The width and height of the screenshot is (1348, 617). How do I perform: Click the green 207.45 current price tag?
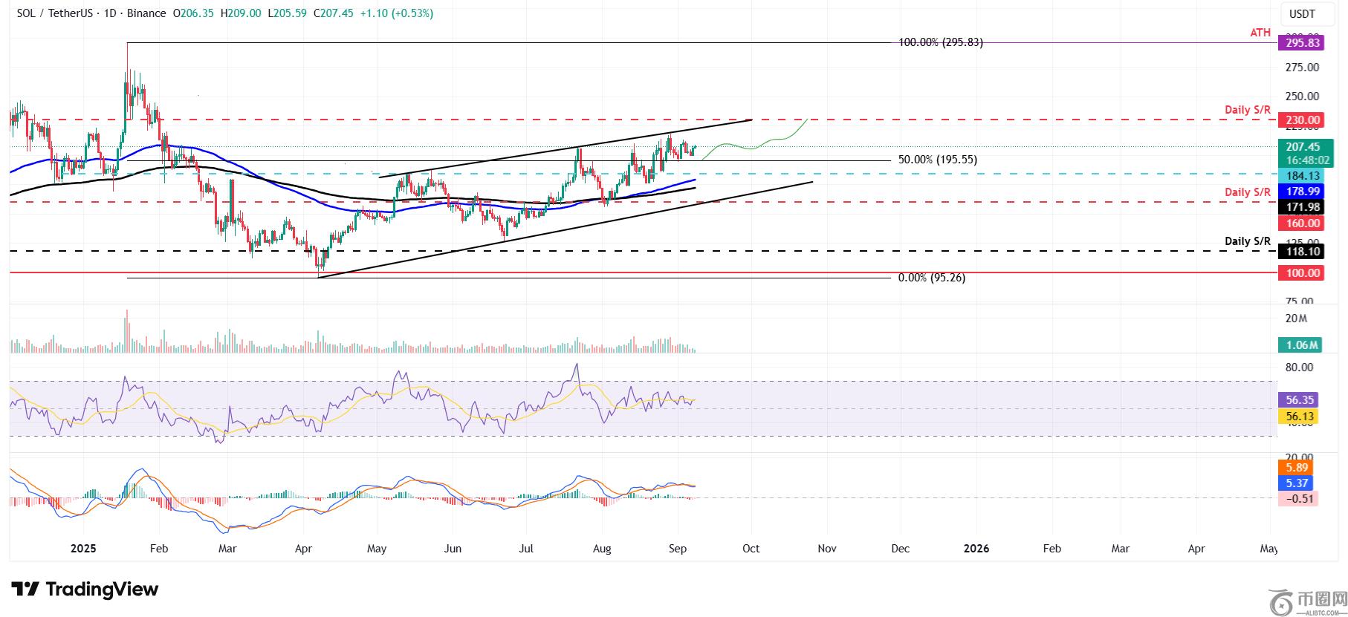pos(1303,148)
